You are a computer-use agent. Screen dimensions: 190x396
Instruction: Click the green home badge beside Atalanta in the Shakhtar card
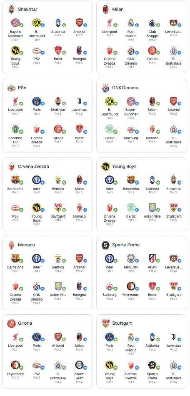(x=64, y=25)
